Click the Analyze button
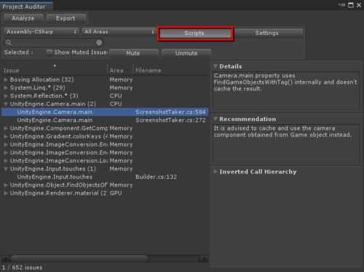 [23, 18]
